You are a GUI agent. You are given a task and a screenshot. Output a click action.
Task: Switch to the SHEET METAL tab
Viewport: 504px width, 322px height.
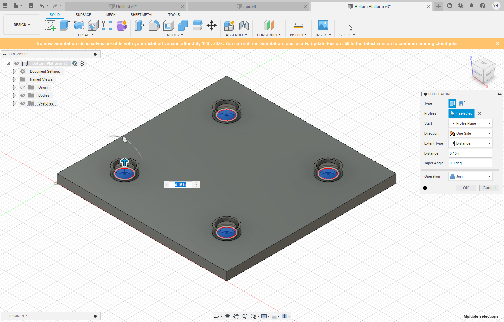tap(142, 15)
